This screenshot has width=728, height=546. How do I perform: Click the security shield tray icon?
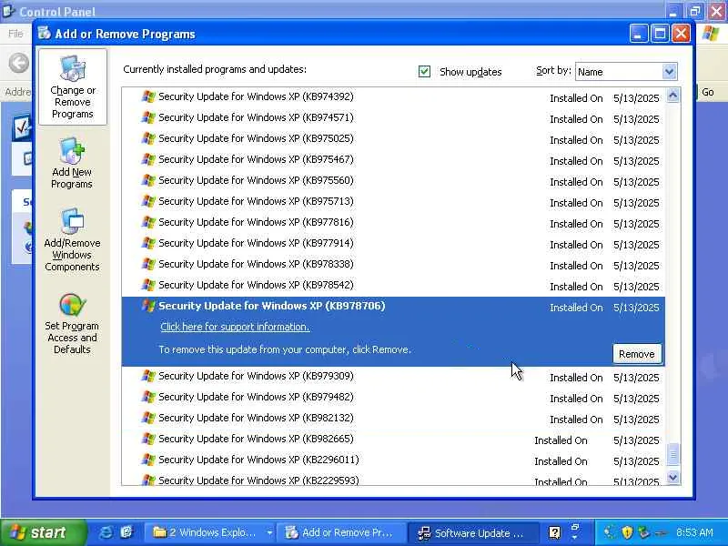[628, 532]
